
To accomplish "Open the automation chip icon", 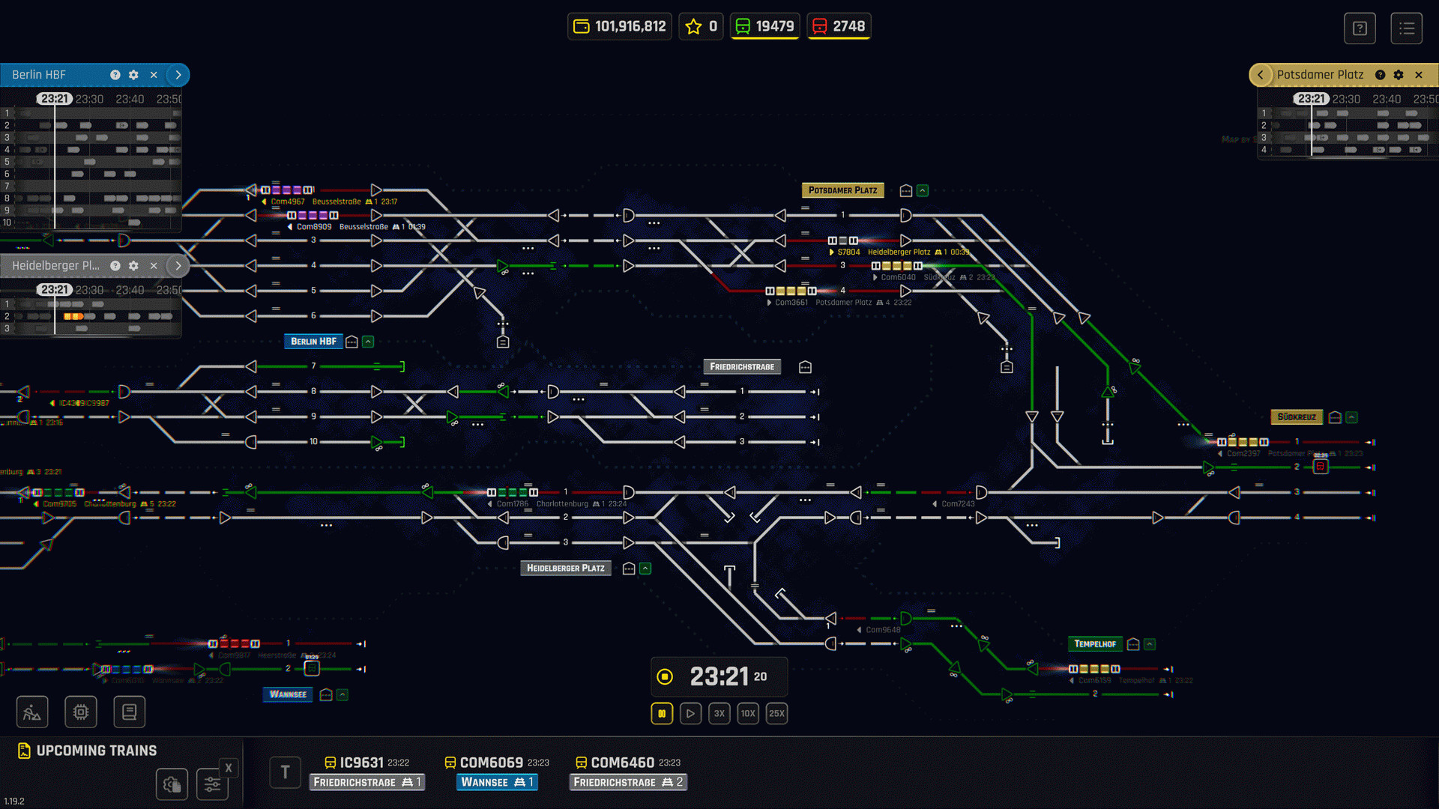I will click(81, 712).
